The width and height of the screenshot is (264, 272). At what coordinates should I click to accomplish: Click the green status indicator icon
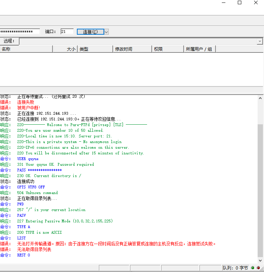(253, 268)
